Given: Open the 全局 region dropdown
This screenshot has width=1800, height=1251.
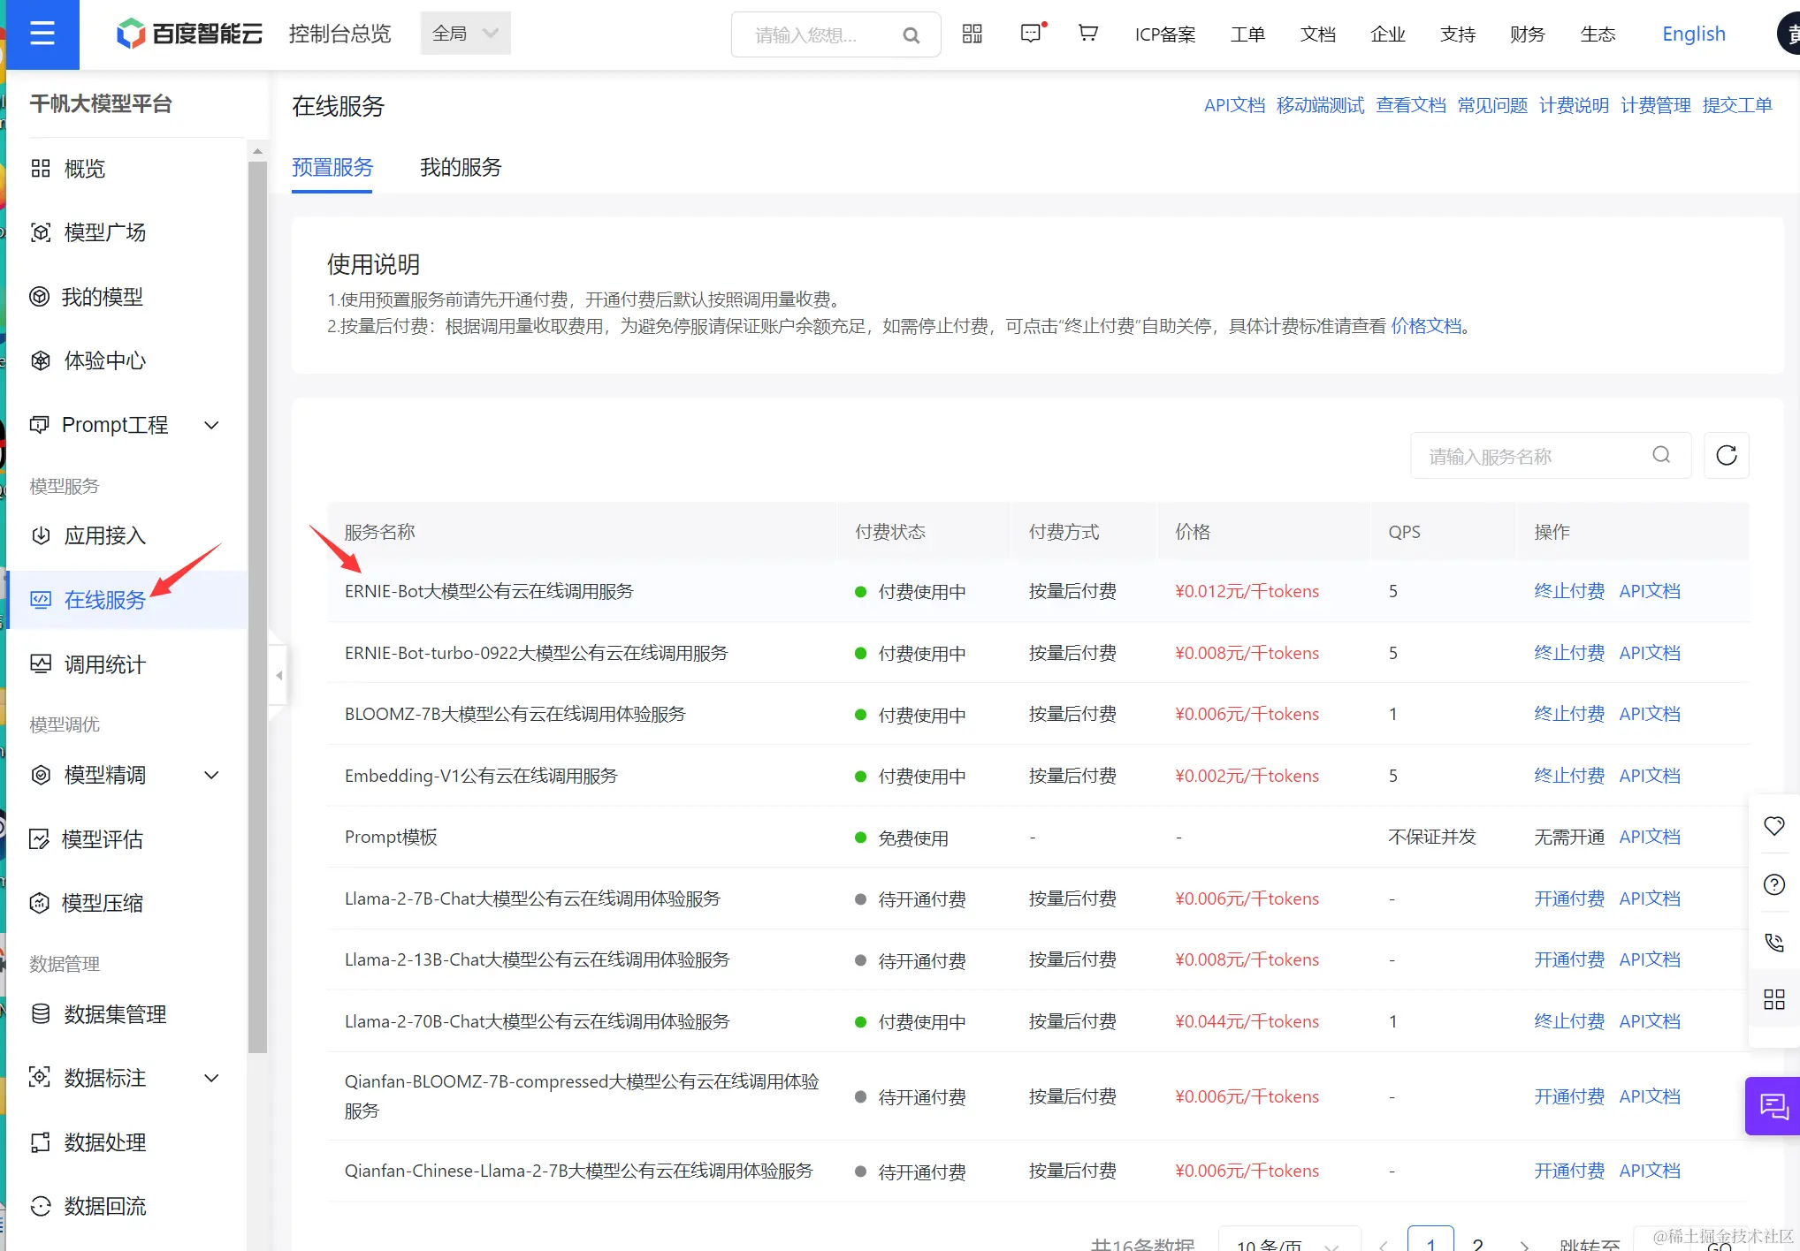Looking at the screenshot, I should pyautogui.click(x=465, y=33).
